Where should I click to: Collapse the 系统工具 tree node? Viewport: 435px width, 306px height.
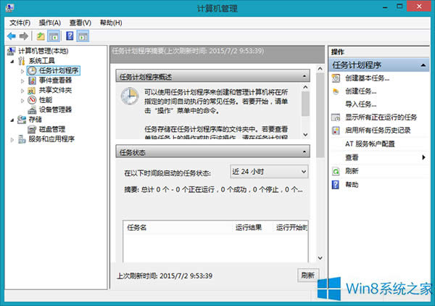click(12, 62)
